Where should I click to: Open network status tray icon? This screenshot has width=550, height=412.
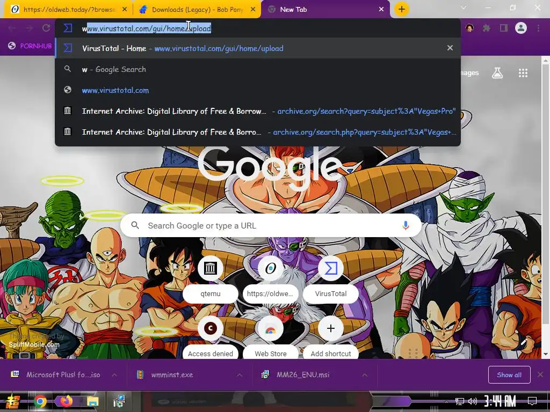(460, 401)
